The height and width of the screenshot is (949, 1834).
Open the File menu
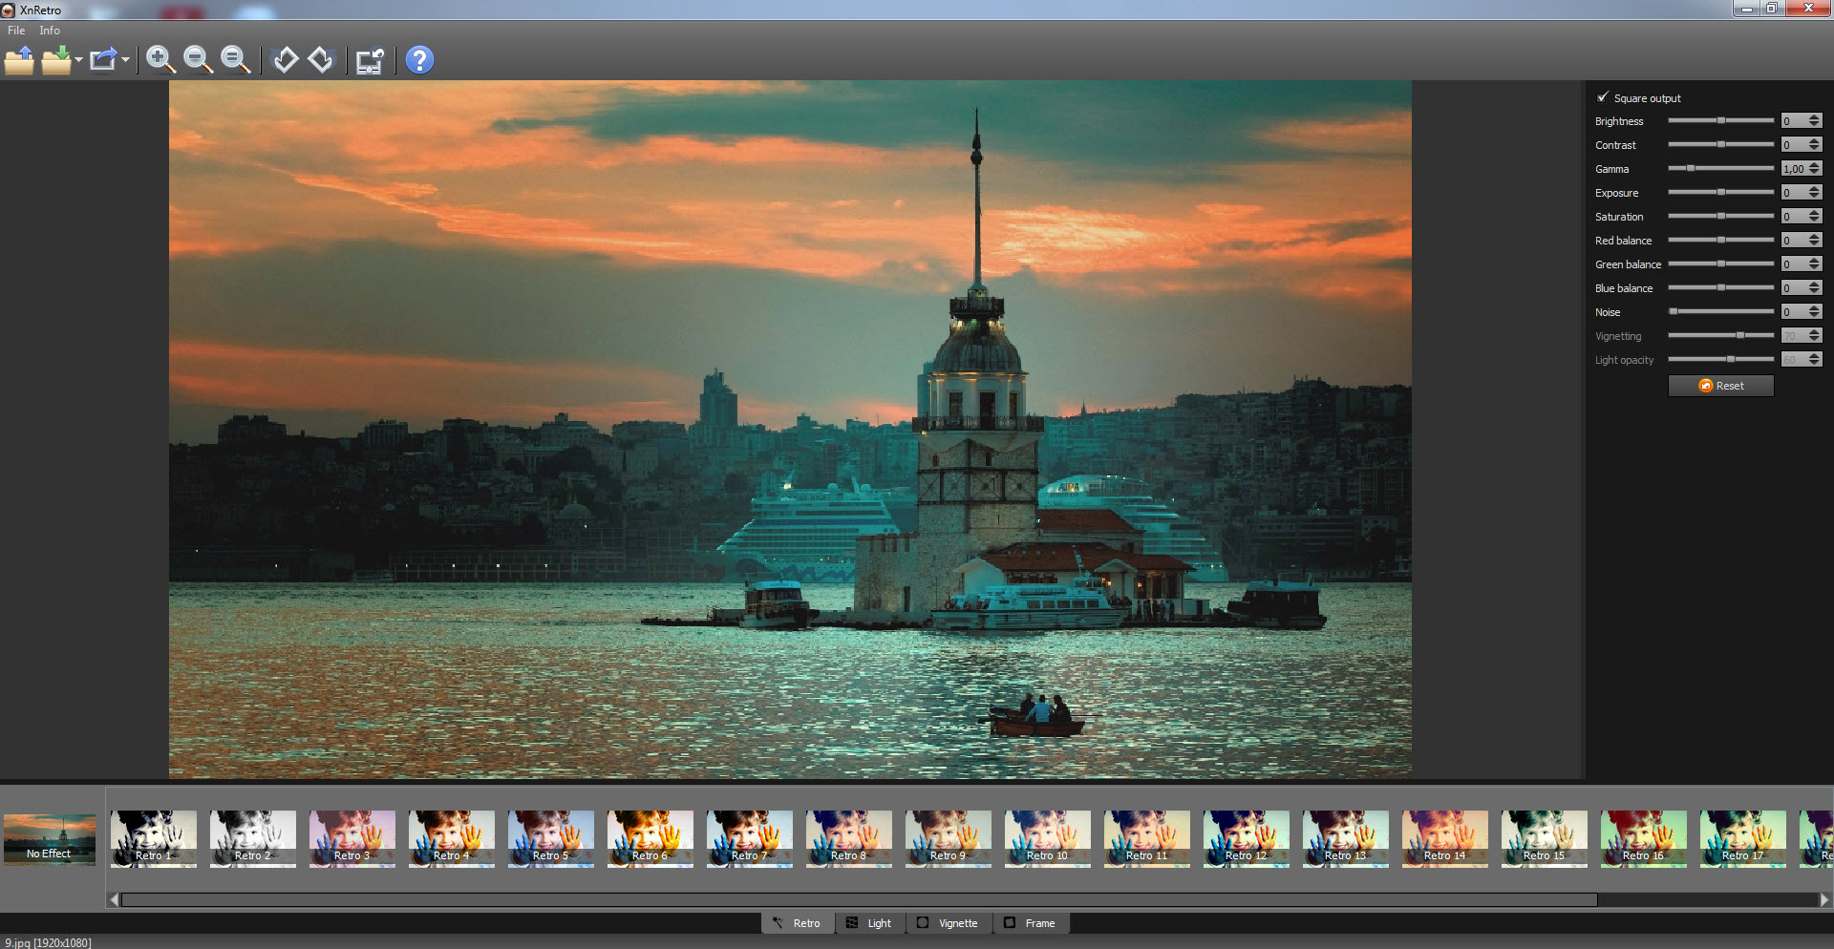tap(16, 31)
